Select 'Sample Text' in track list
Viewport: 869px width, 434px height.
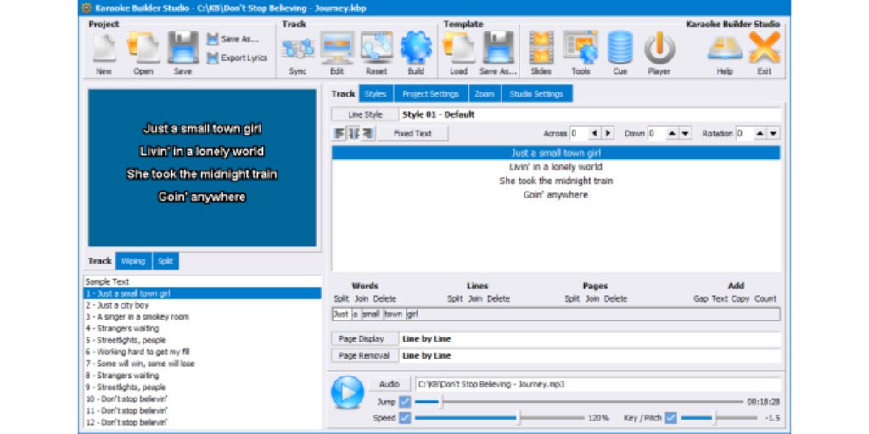[x=202, y=281]
